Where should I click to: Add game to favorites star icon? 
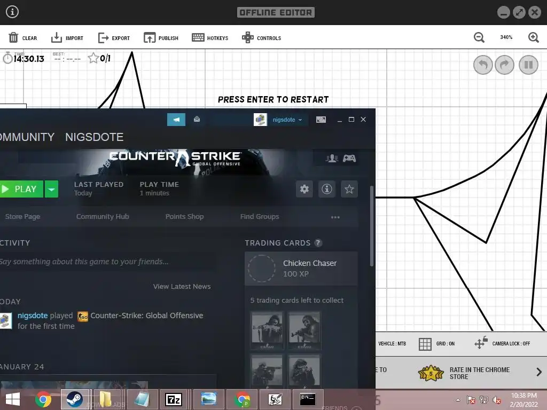coord(349,189)
